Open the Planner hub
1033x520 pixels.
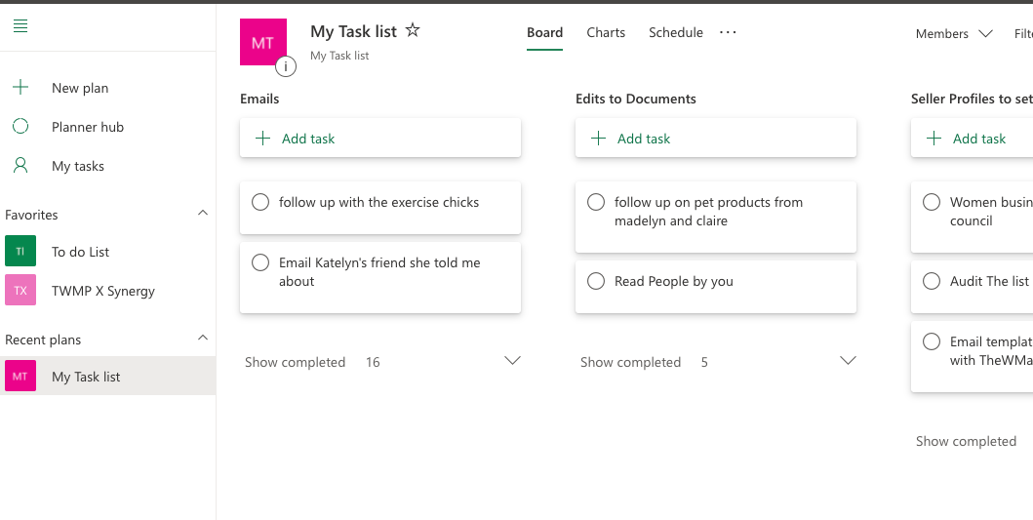click(x=88, y=127)
